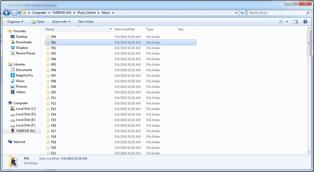Image resolution: width=314 pixels, height=172 pixels.
Task: Click the vertical scrollbar down arrow
Action: pyautogui.click(x=309, y=152)
